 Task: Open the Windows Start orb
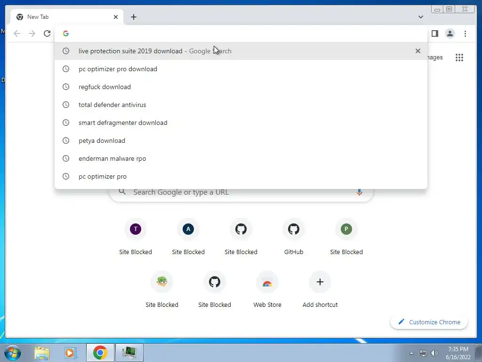click(x=12, y=353)
